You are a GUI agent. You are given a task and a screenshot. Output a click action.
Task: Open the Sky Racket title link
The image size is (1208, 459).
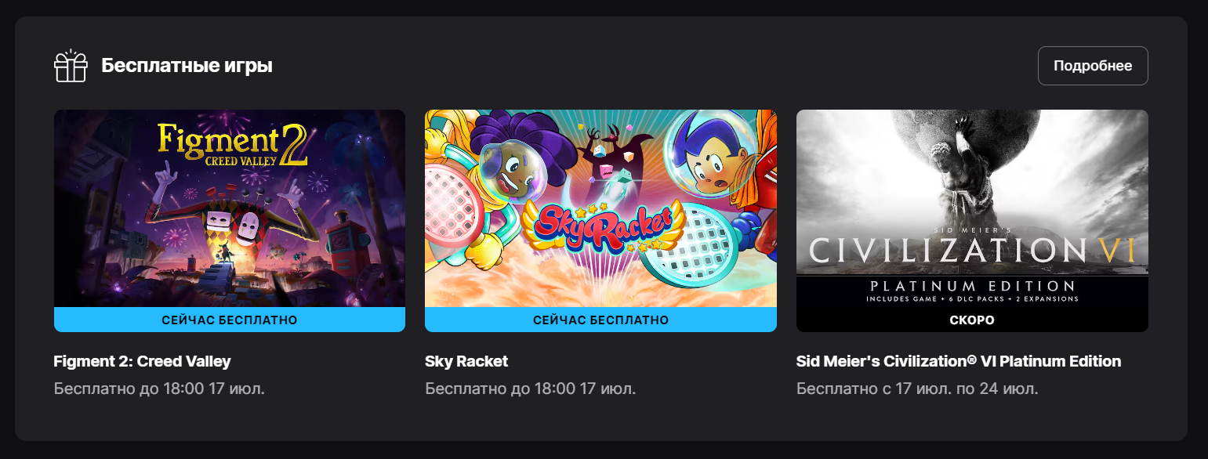[x=466, y=361]
